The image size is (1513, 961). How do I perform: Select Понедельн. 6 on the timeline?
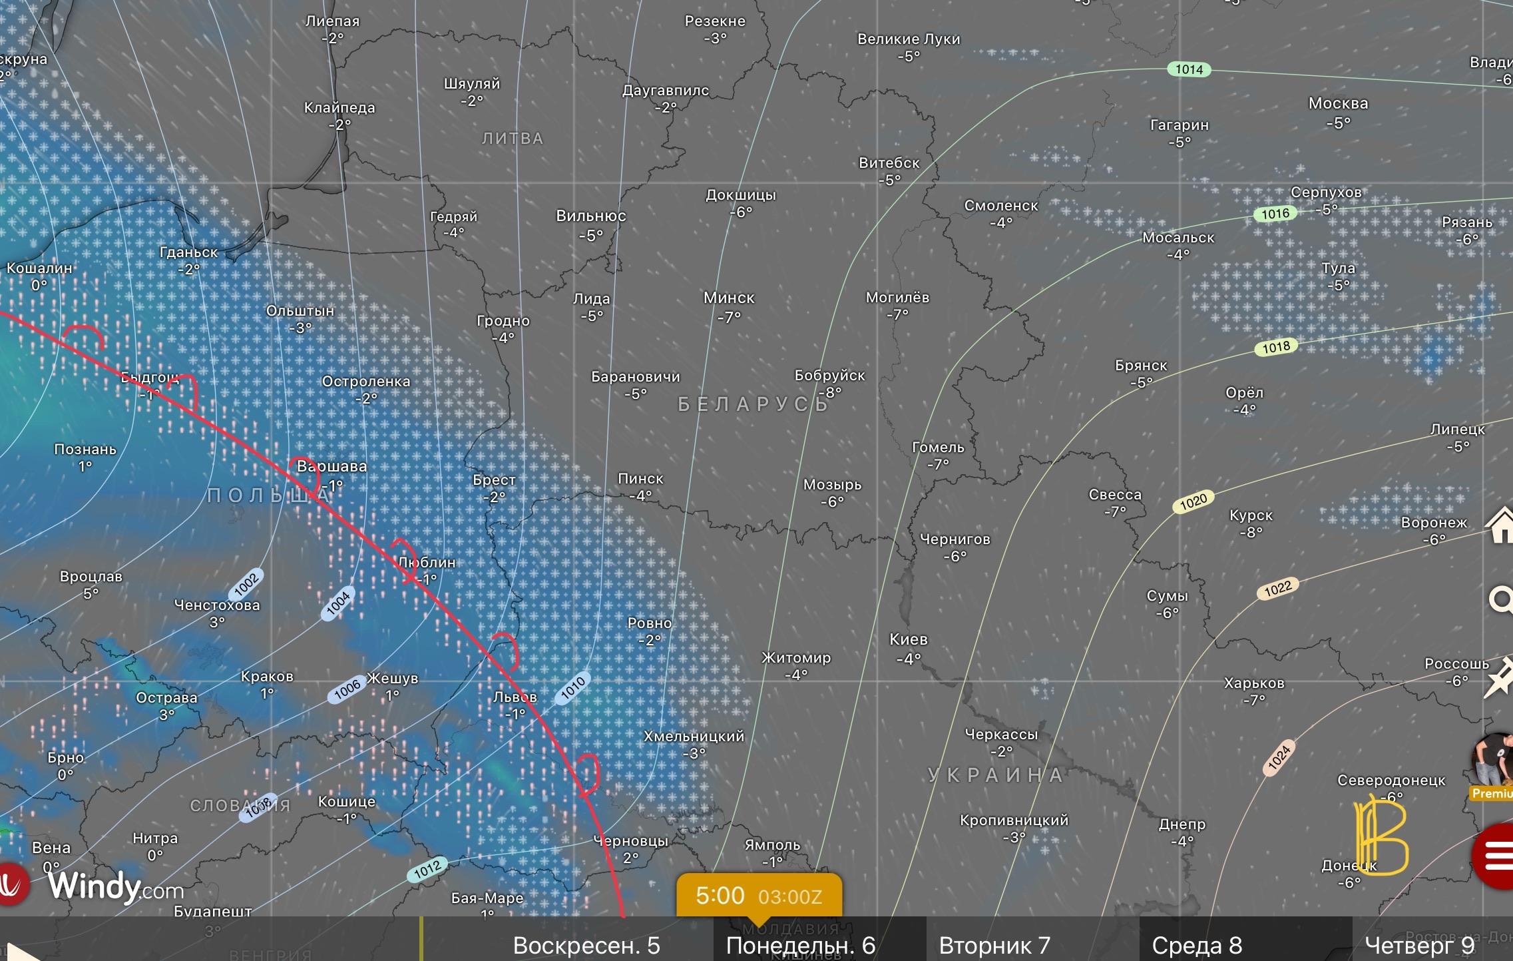coord(800,946)
